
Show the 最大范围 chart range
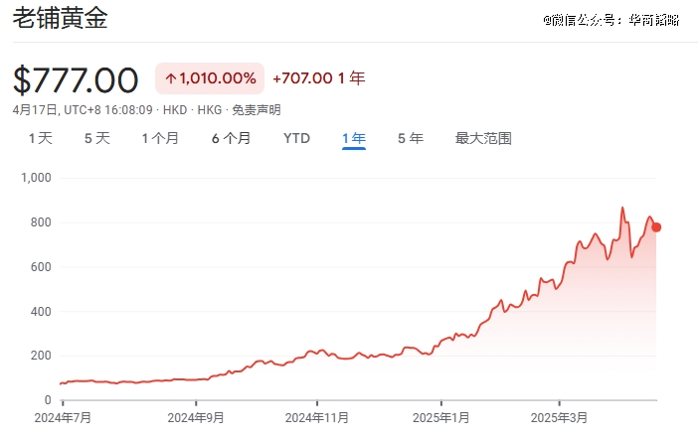pos(483,138)
